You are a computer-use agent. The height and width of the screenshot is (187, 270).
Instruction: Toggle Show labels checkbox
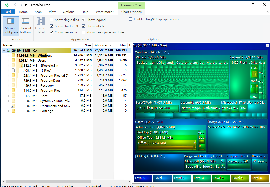click(x=83, y=26)
